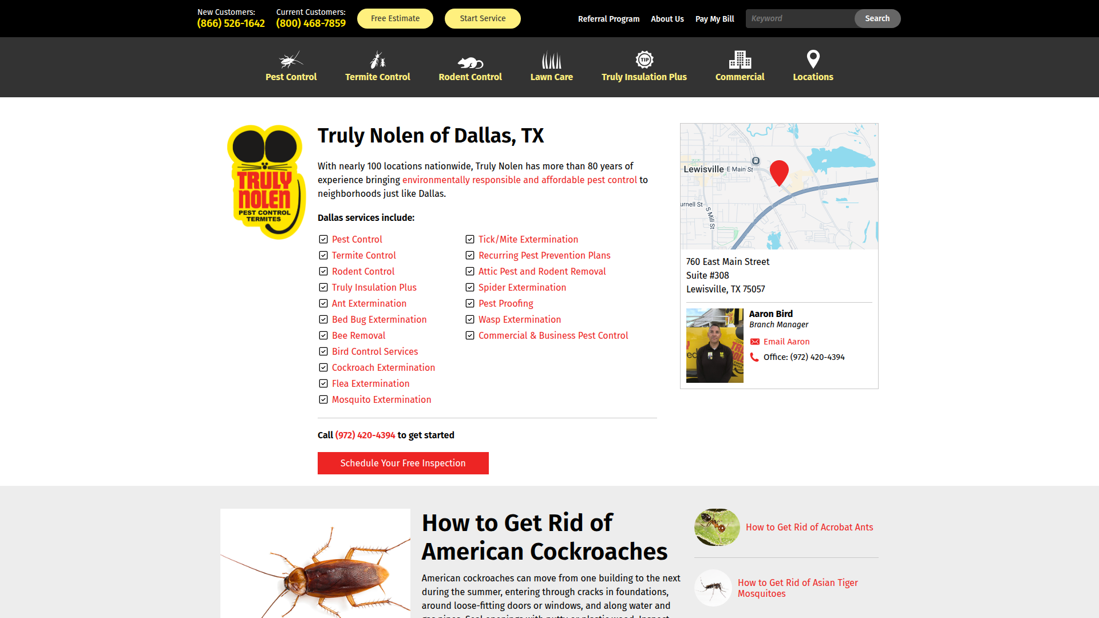The image size is (1099, 618).
Task: Click in the Keyword search field
Action: [800, 18]
